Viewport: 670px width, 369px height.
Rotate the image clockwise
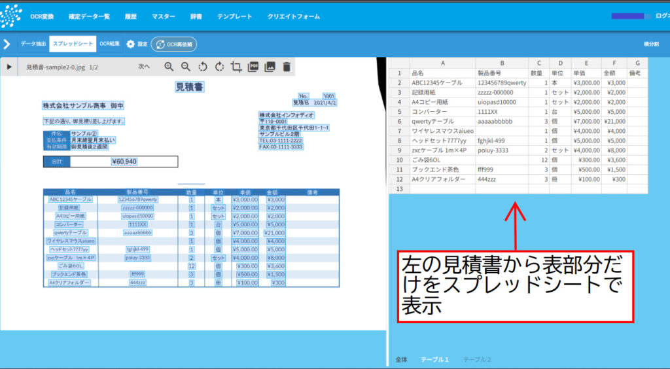click(219, 67)
